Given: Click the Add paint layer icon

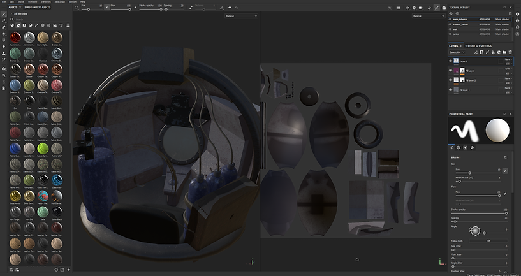Looking at the screenshot, I should tap(487, 52).
